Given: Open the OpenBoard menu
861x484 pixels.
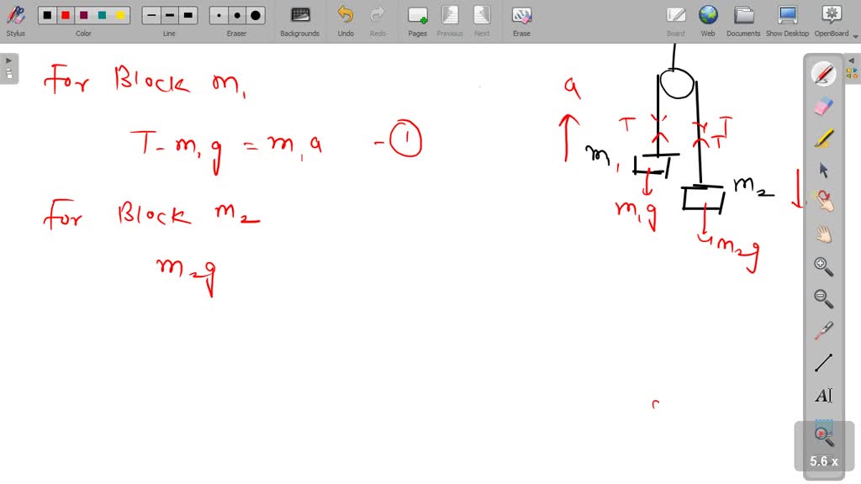Looking at the screenshot, I should coord(831,20).
